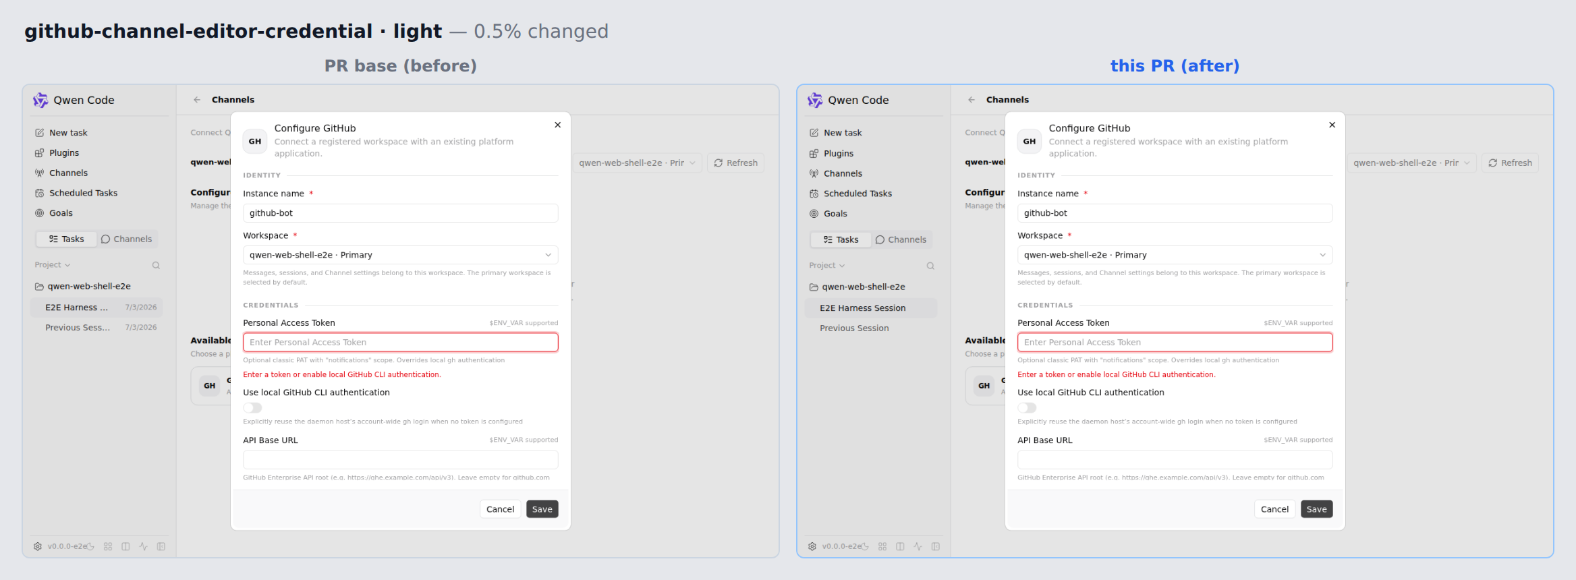Click the split-panel icon in the after panel footer
The height and width of the screenshot is (580, 1576).
900,546
